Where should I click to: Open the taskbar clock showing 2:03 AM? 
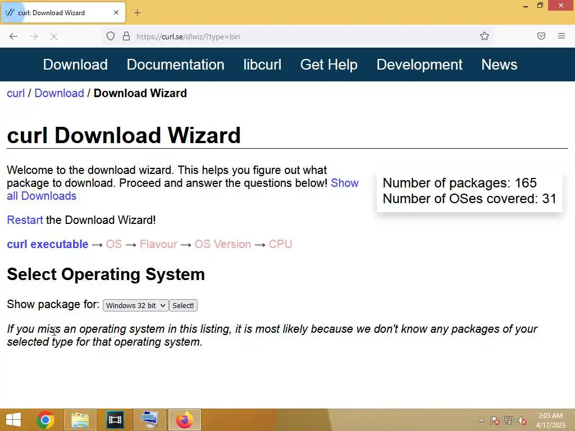[x=550, y=420]
